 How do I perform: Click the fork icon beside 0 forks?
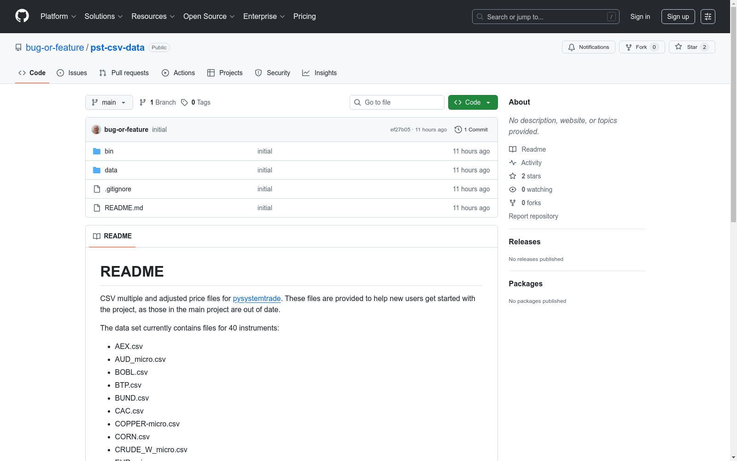513,203
